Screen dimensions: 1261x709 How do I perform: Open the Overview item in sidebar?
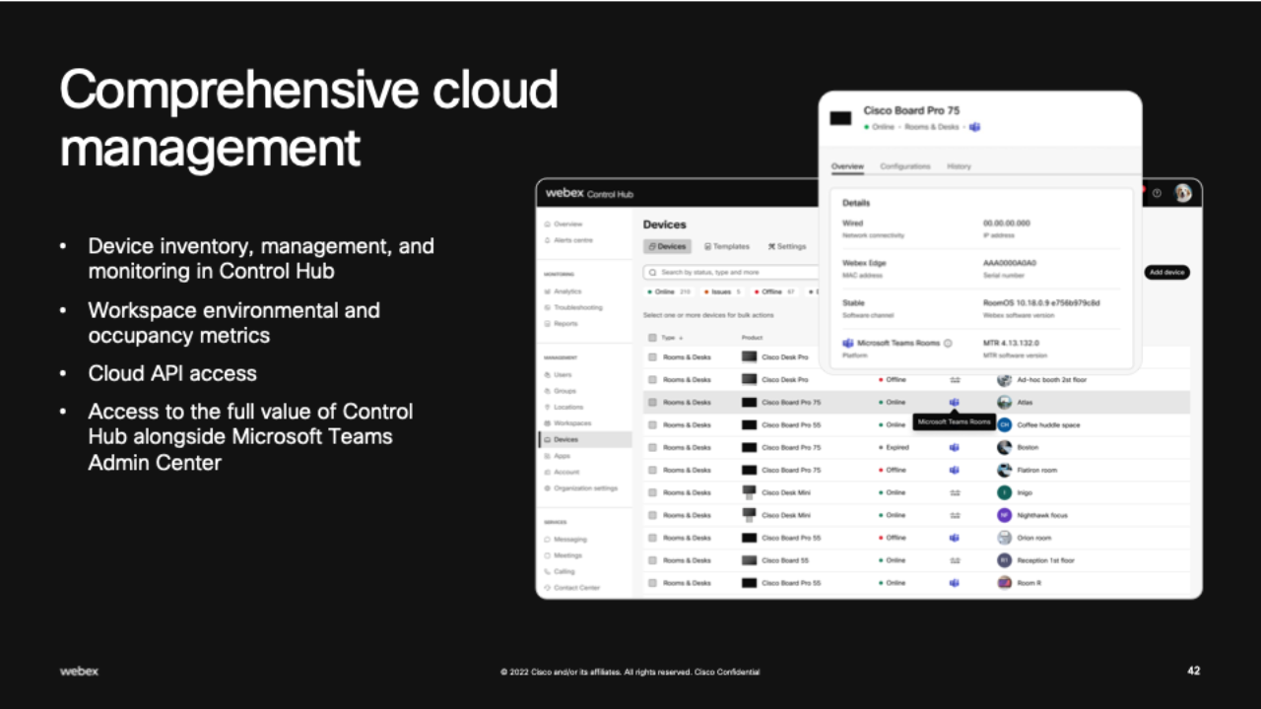click(x=567, y=225)
